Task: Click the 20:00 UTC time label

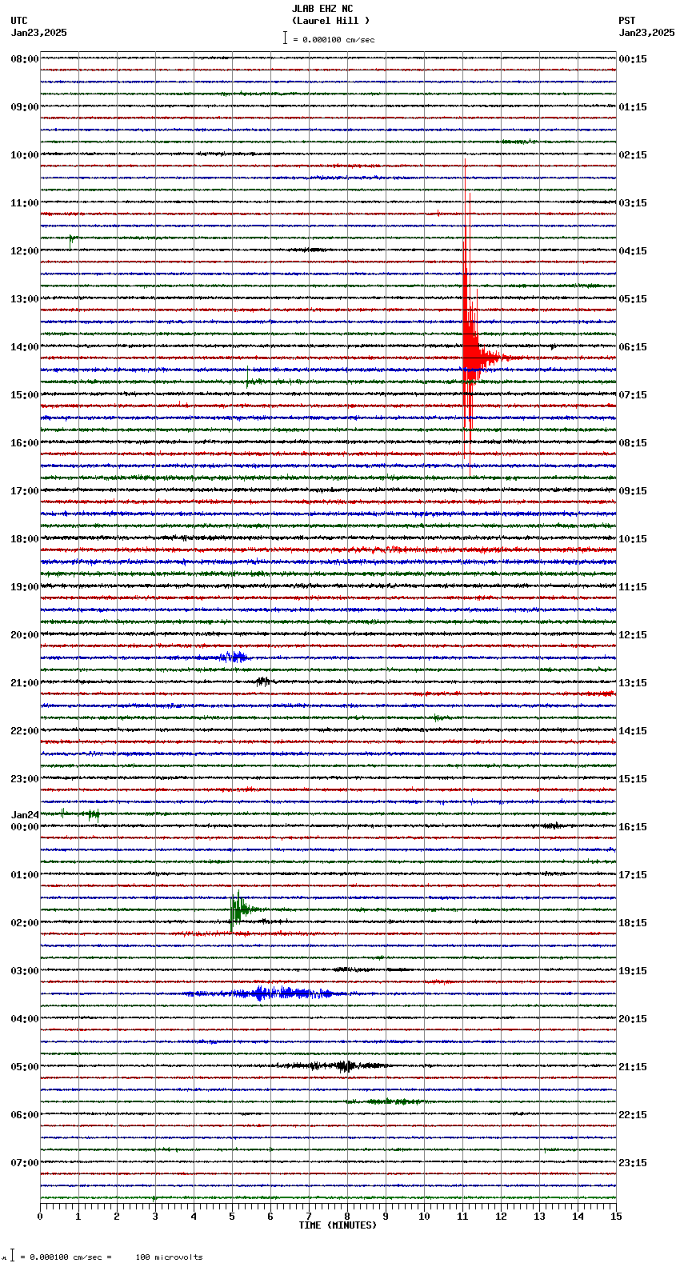Action: pyautogui.click(x=25, y=635)
